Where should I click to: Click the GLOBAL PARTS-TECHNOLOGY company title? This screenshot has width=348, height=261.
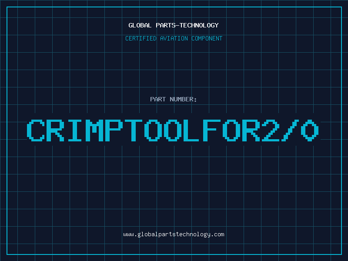tap(174, 25)
